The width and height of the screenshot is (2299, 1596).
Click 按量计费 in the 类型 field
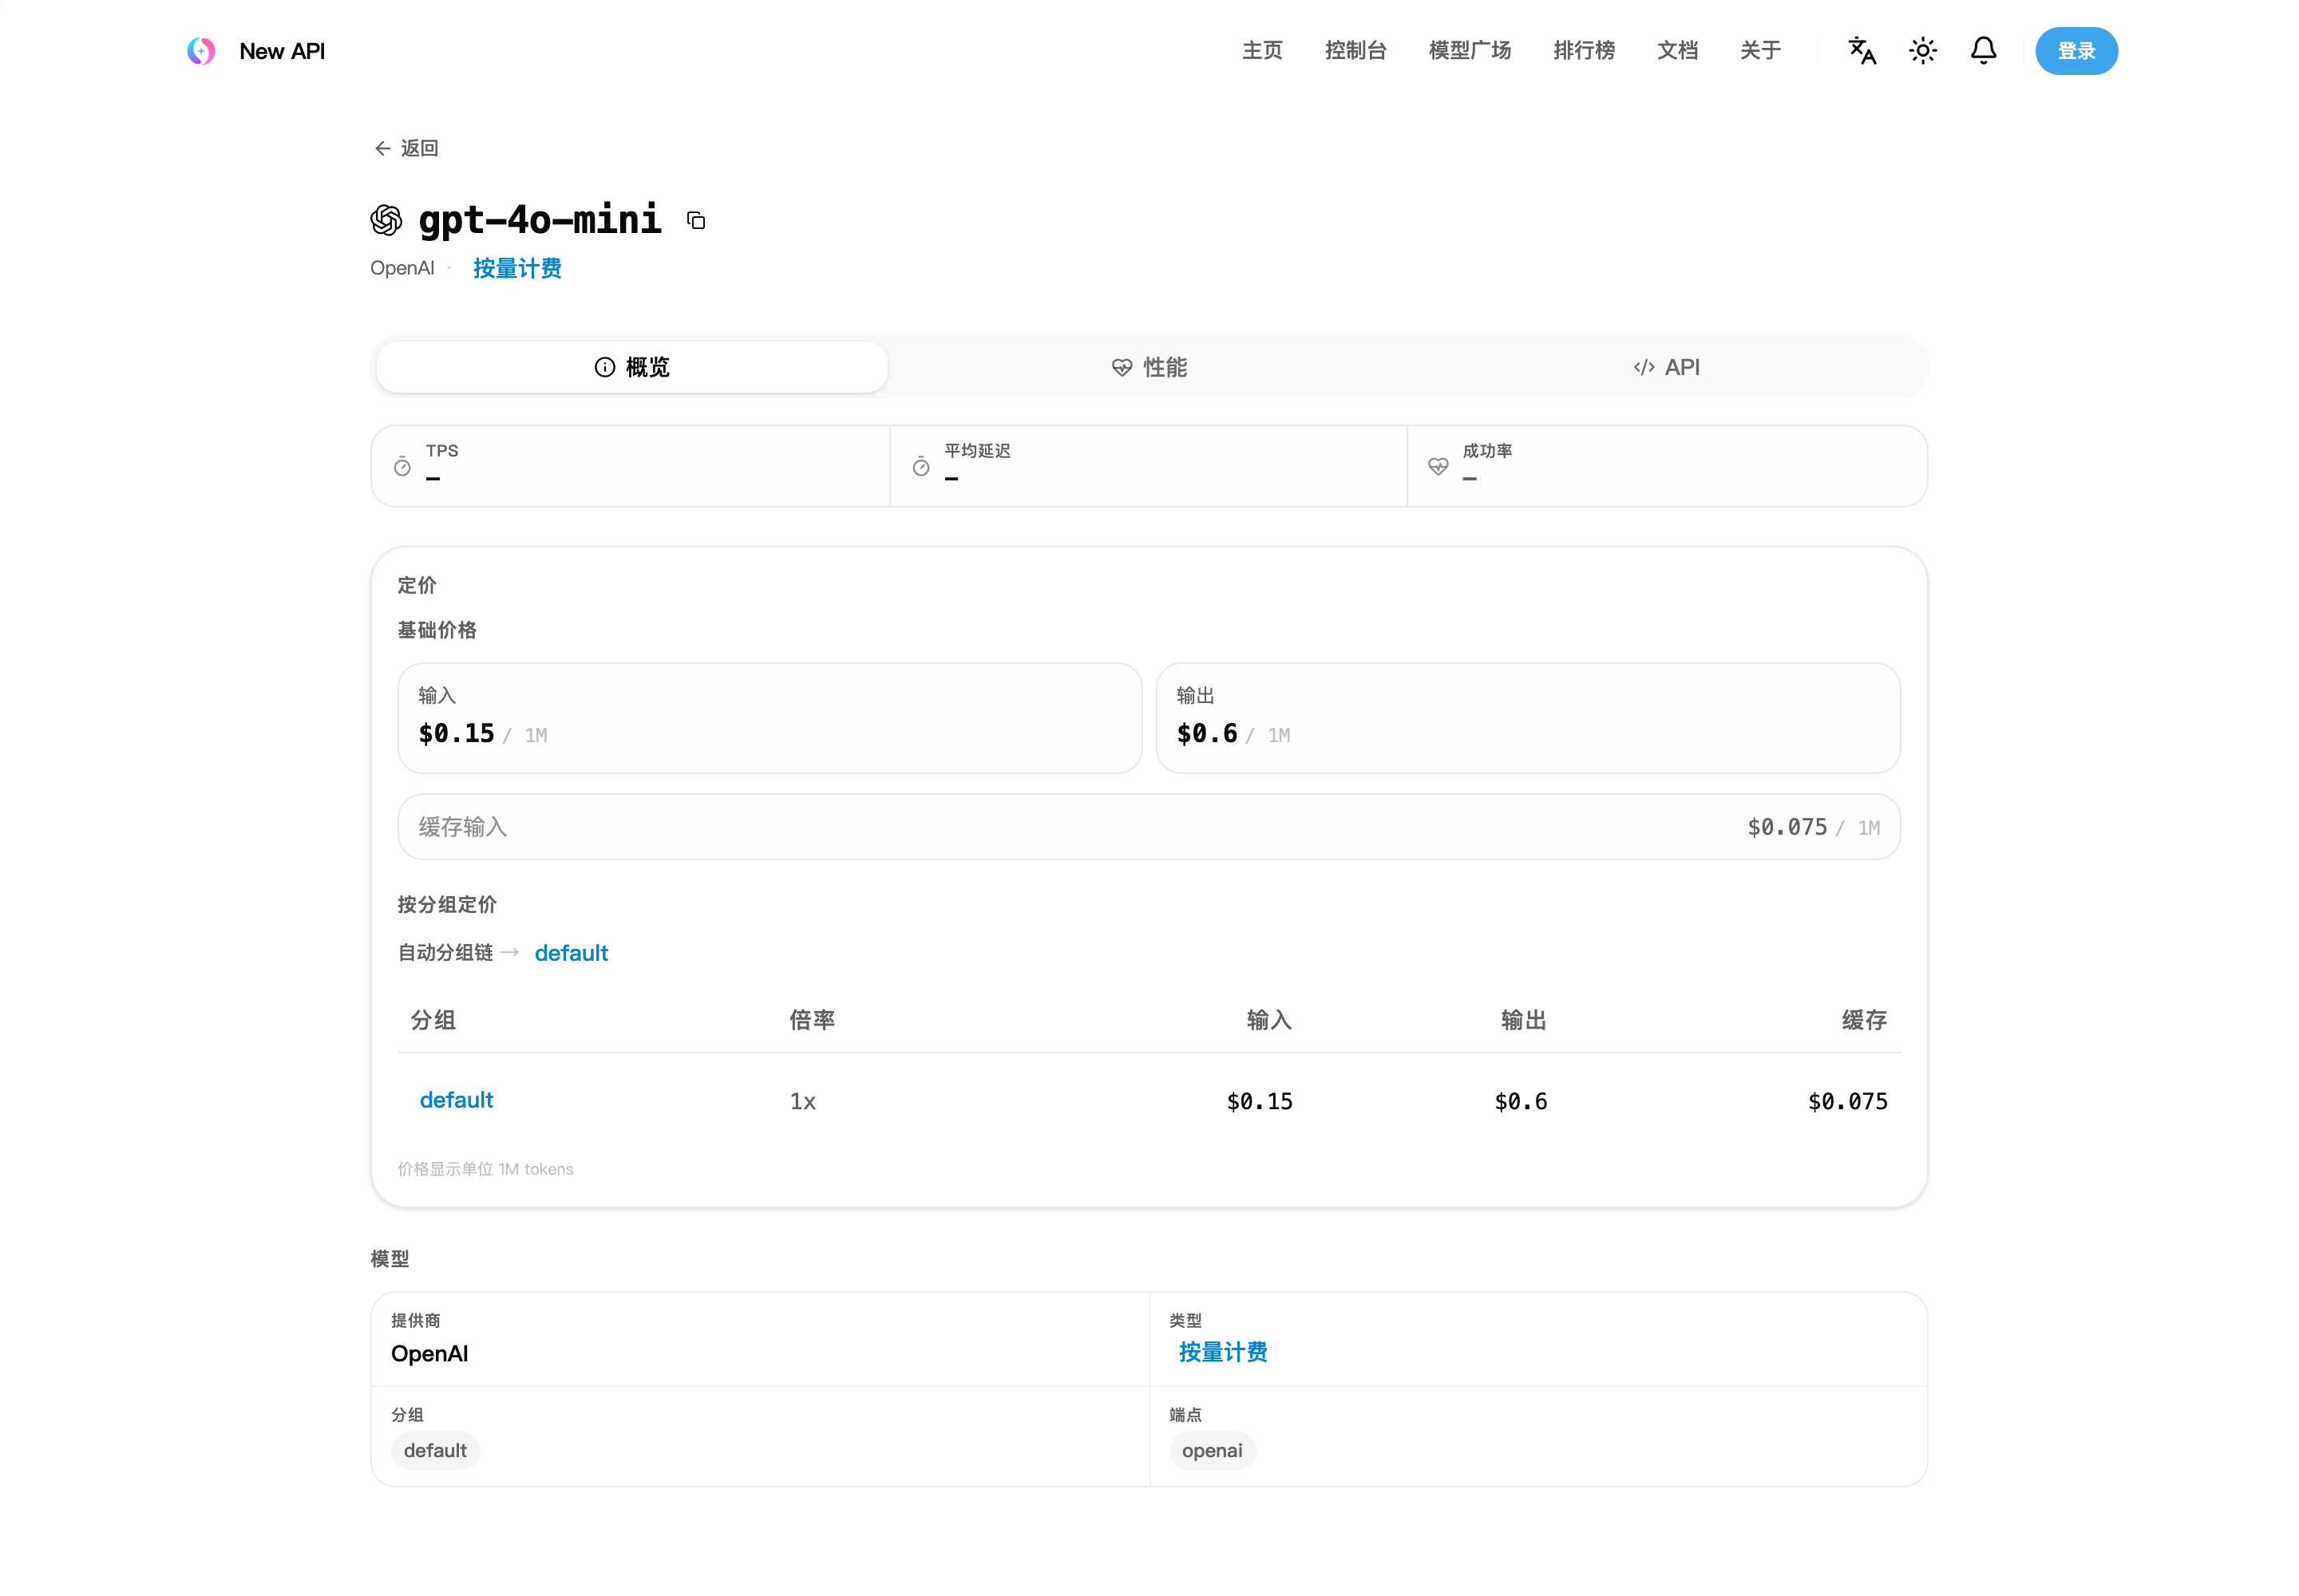click(1222, 1352)
